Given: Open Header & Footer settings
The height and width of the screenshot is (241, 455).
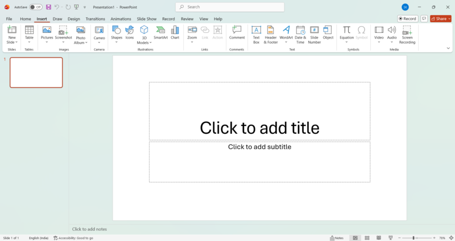Looking at the screenshot, I should (x=271, y=35).
